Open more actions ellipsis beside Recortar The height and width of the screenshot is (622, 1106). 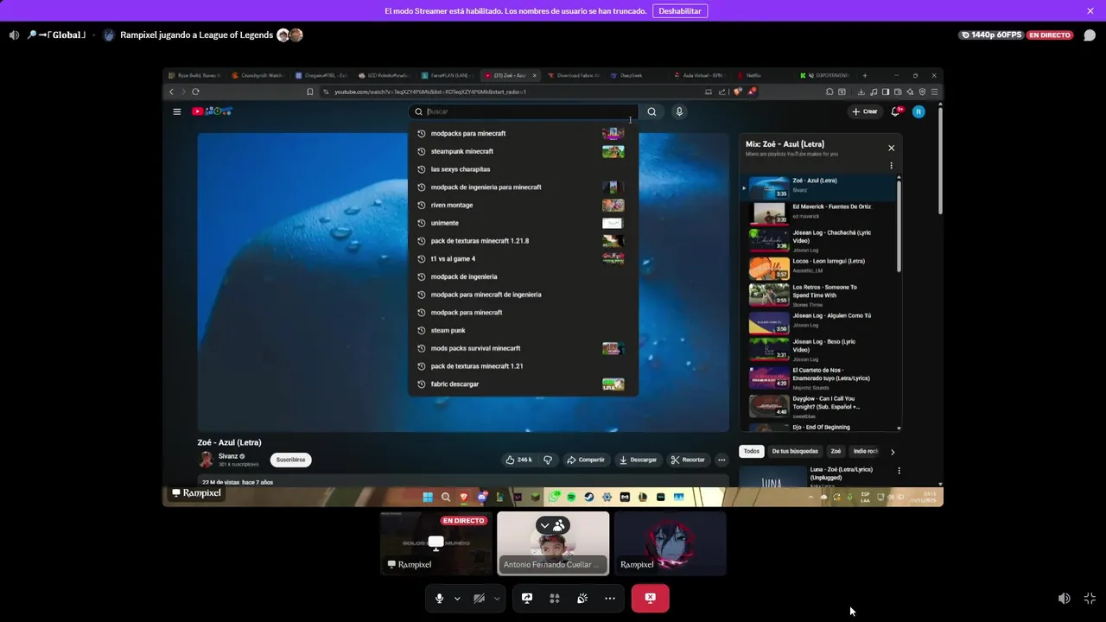tap(721, 460)
